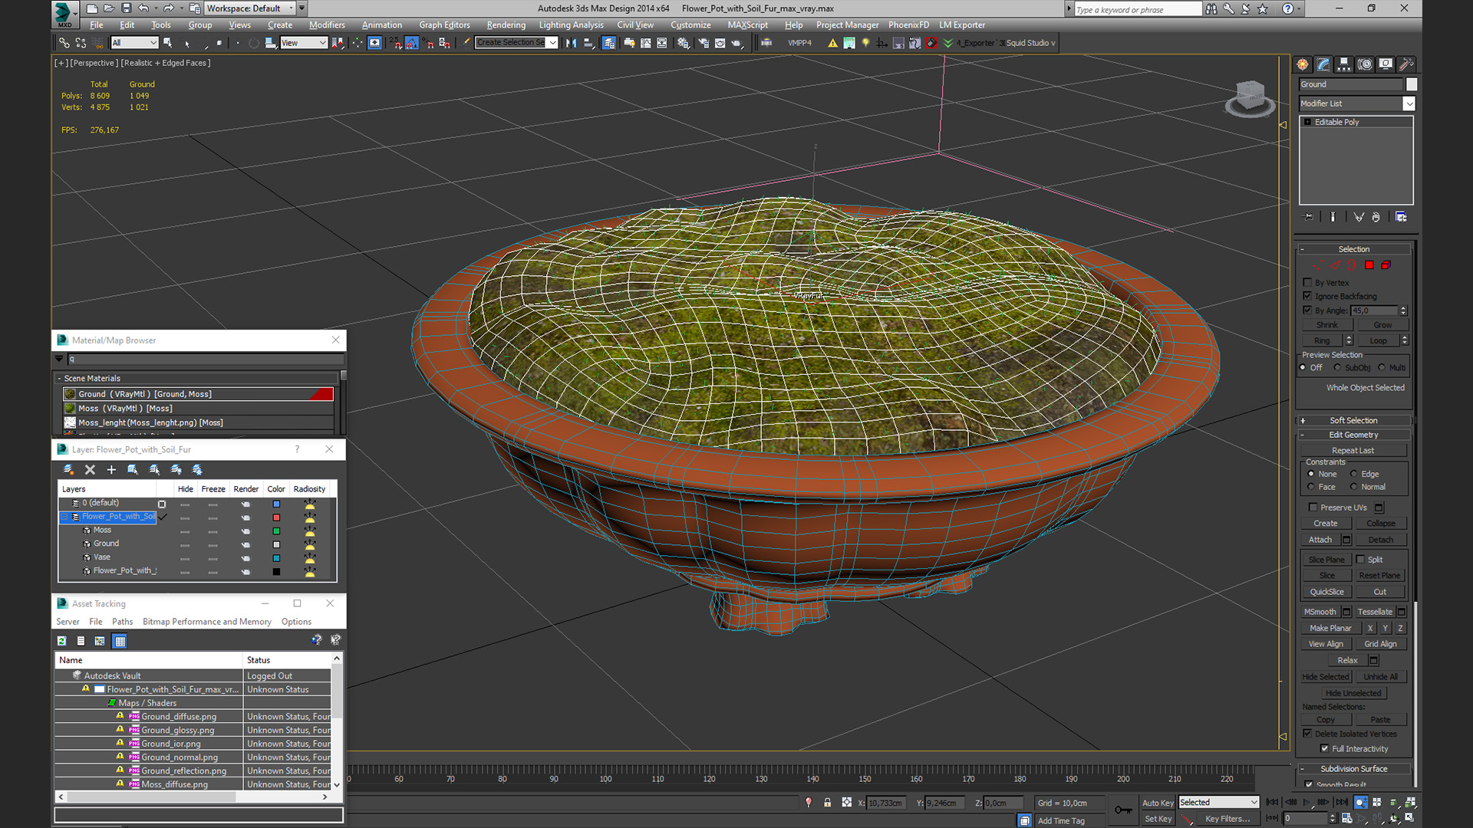This screenshot has height=828, width=1473.
Task: Expand the Soft Selection rollout
Action: [1353, 420]
